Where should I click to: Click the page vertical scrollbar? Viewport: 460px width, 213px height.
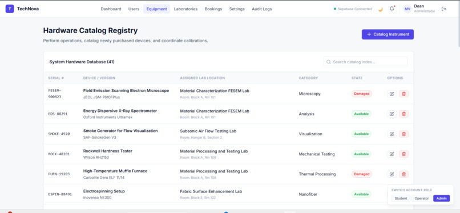pyautogui.click(x=458, y=23)
